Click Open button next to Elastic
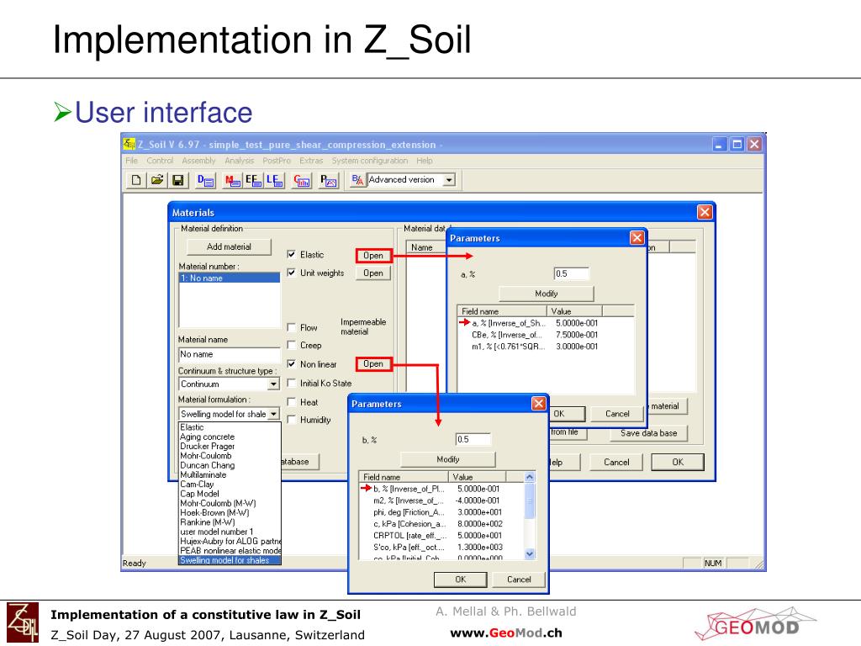Screen dimensions: 861x646 coord(373,256)
